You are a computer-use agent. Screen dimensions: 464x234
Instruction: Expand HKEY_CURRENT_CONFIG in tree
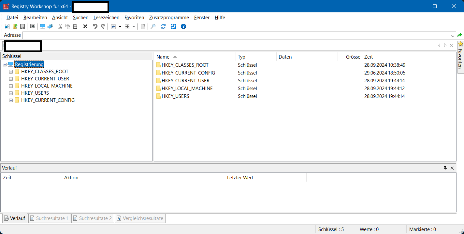[x=11, y=100]
